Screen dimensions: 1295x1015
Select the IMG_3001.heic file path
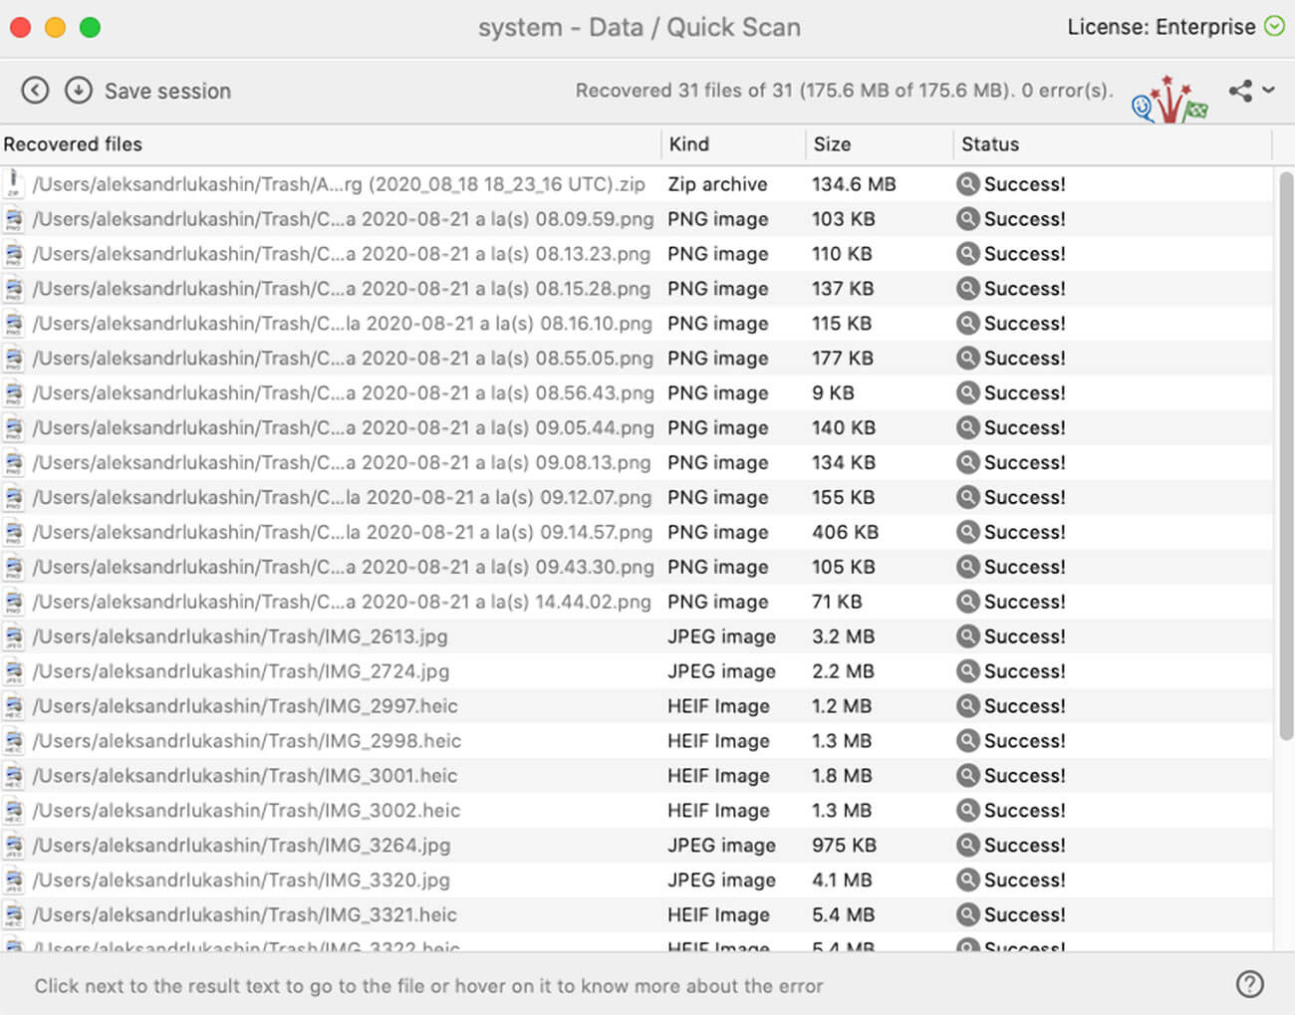(x=245, y=776)
